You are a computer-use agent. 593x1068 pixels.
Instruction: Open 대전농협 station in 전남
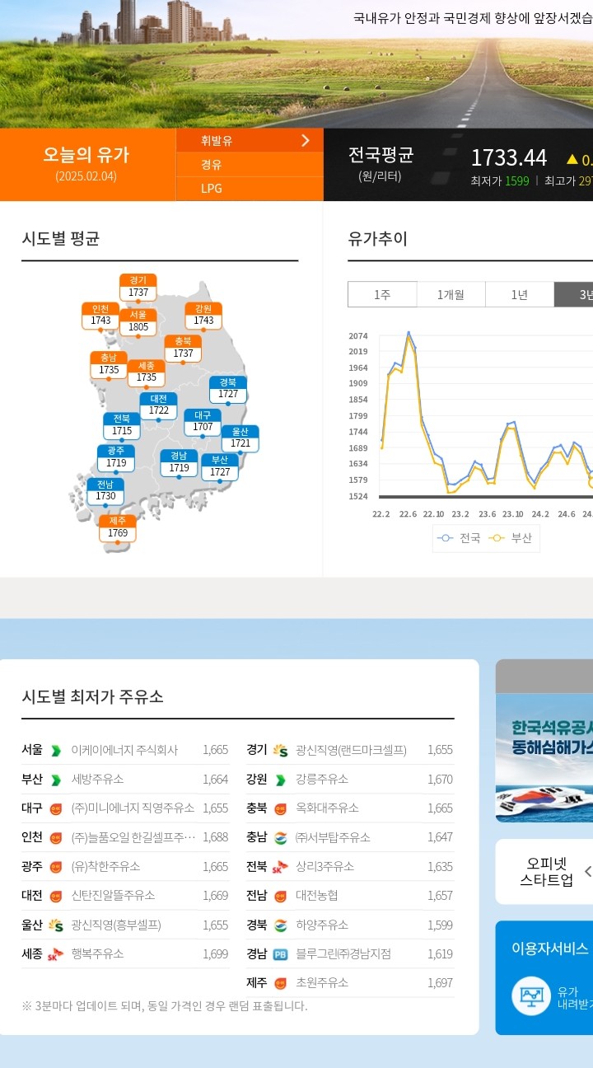pos(317,895)
